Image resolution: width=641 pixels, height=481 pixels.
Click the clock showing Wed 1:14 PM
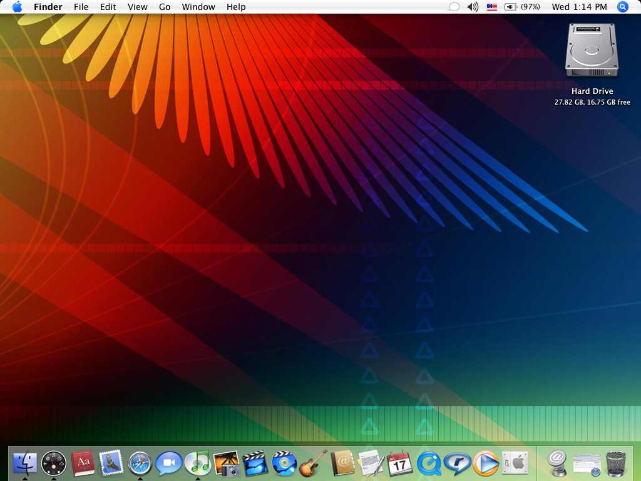coord(579,7)
